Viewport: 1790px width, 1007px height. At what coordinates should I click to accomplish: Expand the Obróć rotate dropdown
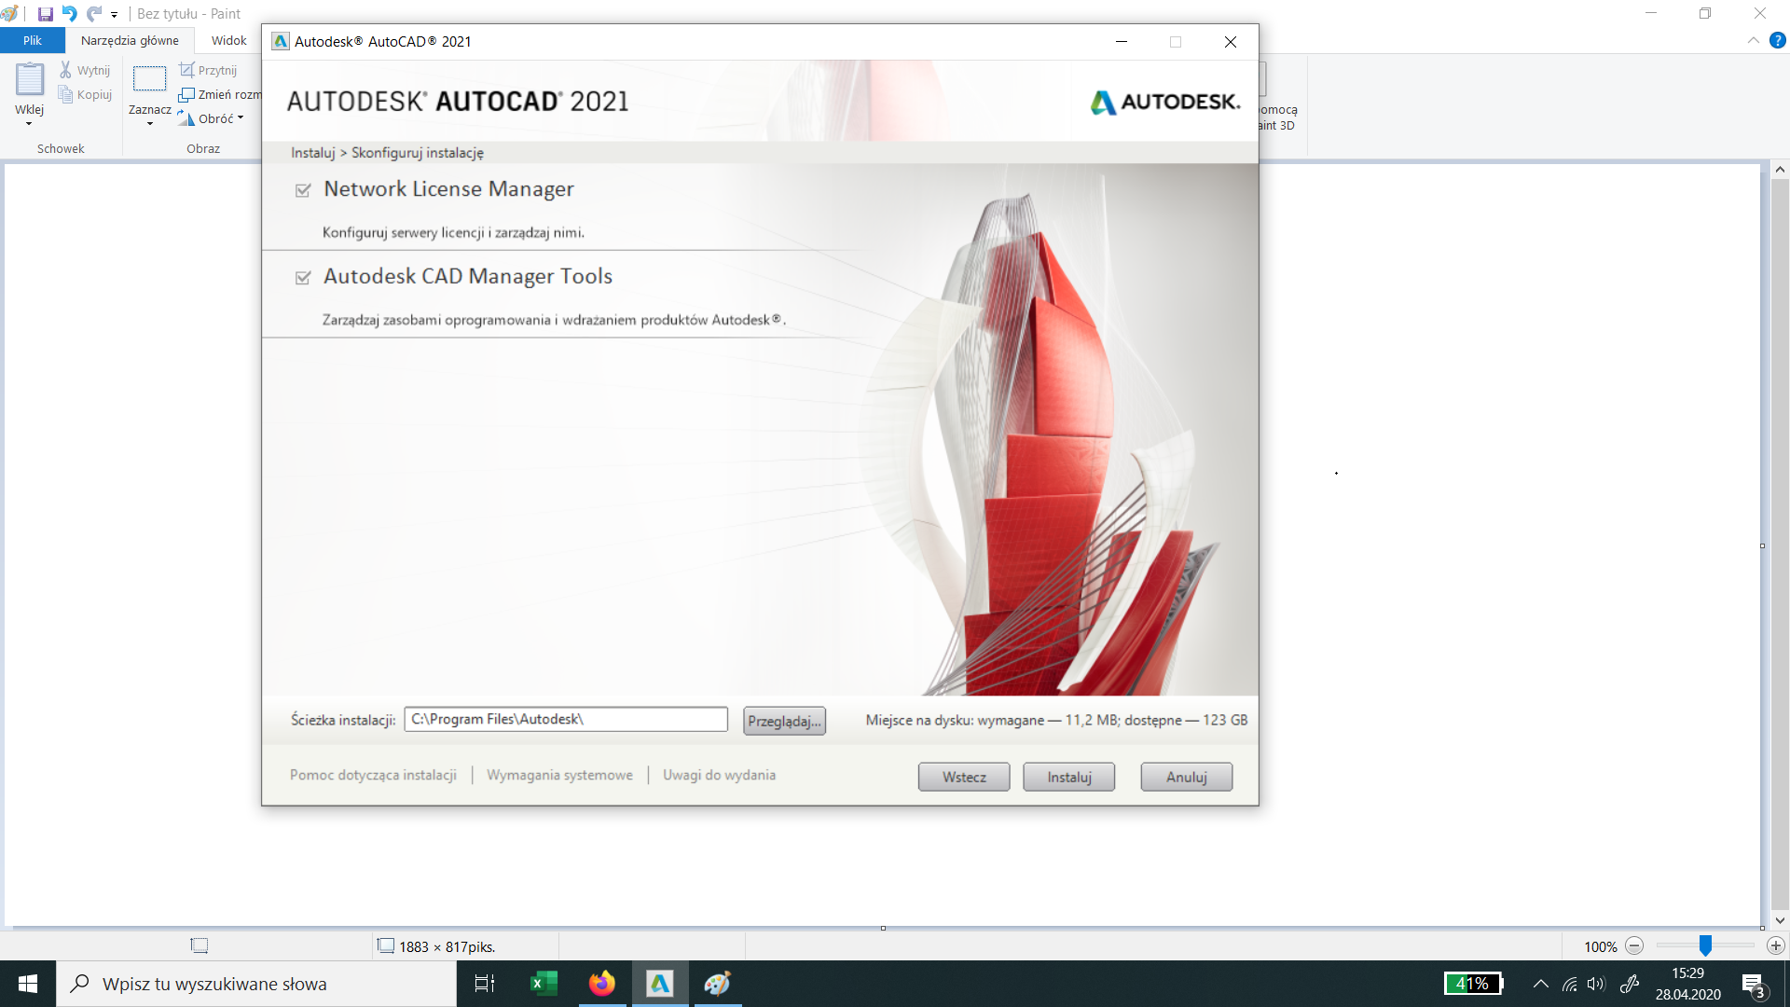(x=241, y=118)
